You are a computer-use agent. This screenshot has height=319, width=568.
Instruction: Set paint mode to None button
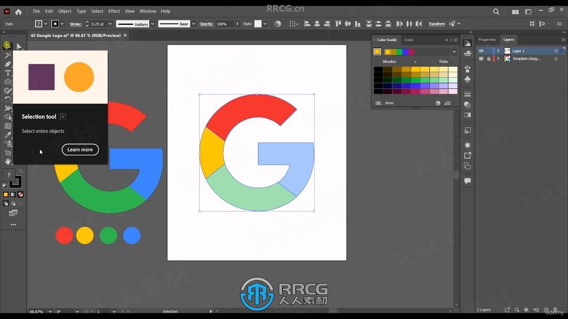(x=20, y=195)
